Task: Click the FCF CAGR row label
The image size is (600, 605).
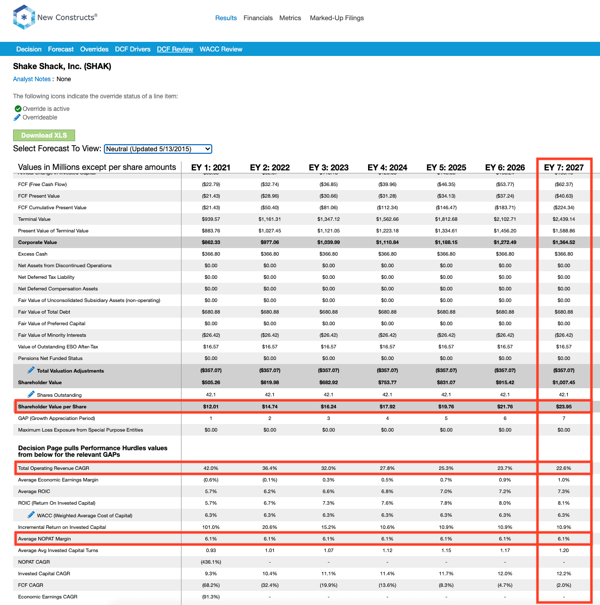Action: (x=31, y=585)
